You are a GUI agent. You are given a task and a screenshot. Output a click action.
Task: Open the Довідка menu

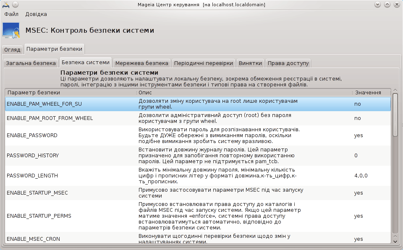click(x=36, y=14)
